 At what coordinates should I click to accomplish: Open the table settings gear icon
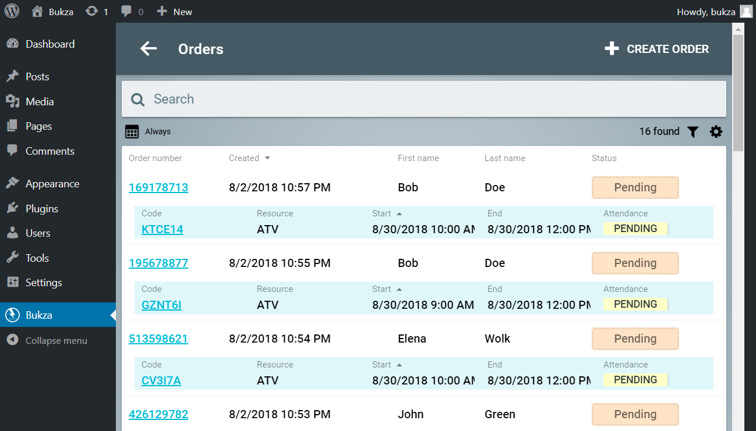click(716, 132)
